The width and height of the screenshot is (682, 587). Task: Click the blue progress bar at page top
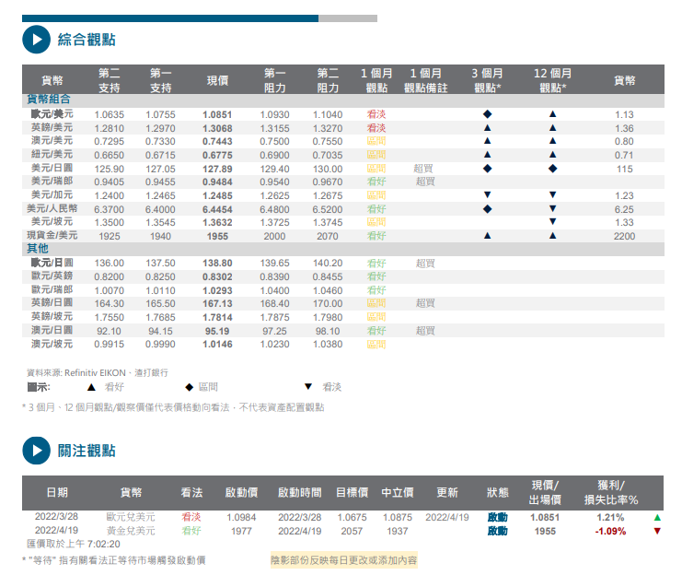pyautogui.click(x=170, y=18)
